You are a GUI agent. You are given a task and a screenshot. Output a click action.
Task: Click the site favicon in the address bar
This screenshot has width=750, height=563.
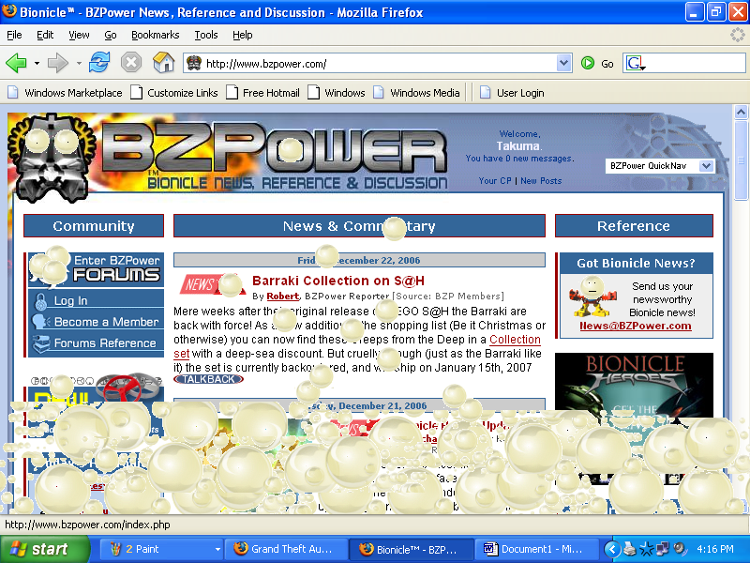tap(194, 63)
